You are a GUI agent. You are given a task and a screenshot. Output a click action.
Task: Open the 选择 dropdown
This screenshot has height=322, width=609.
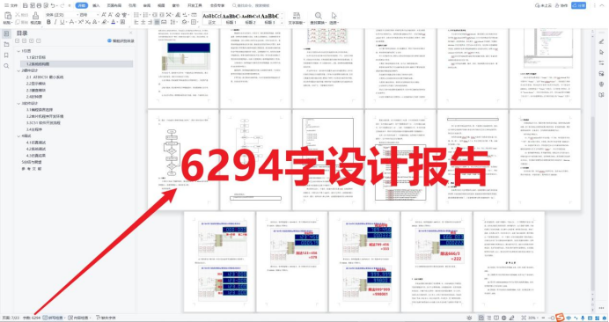click(334, 18)
